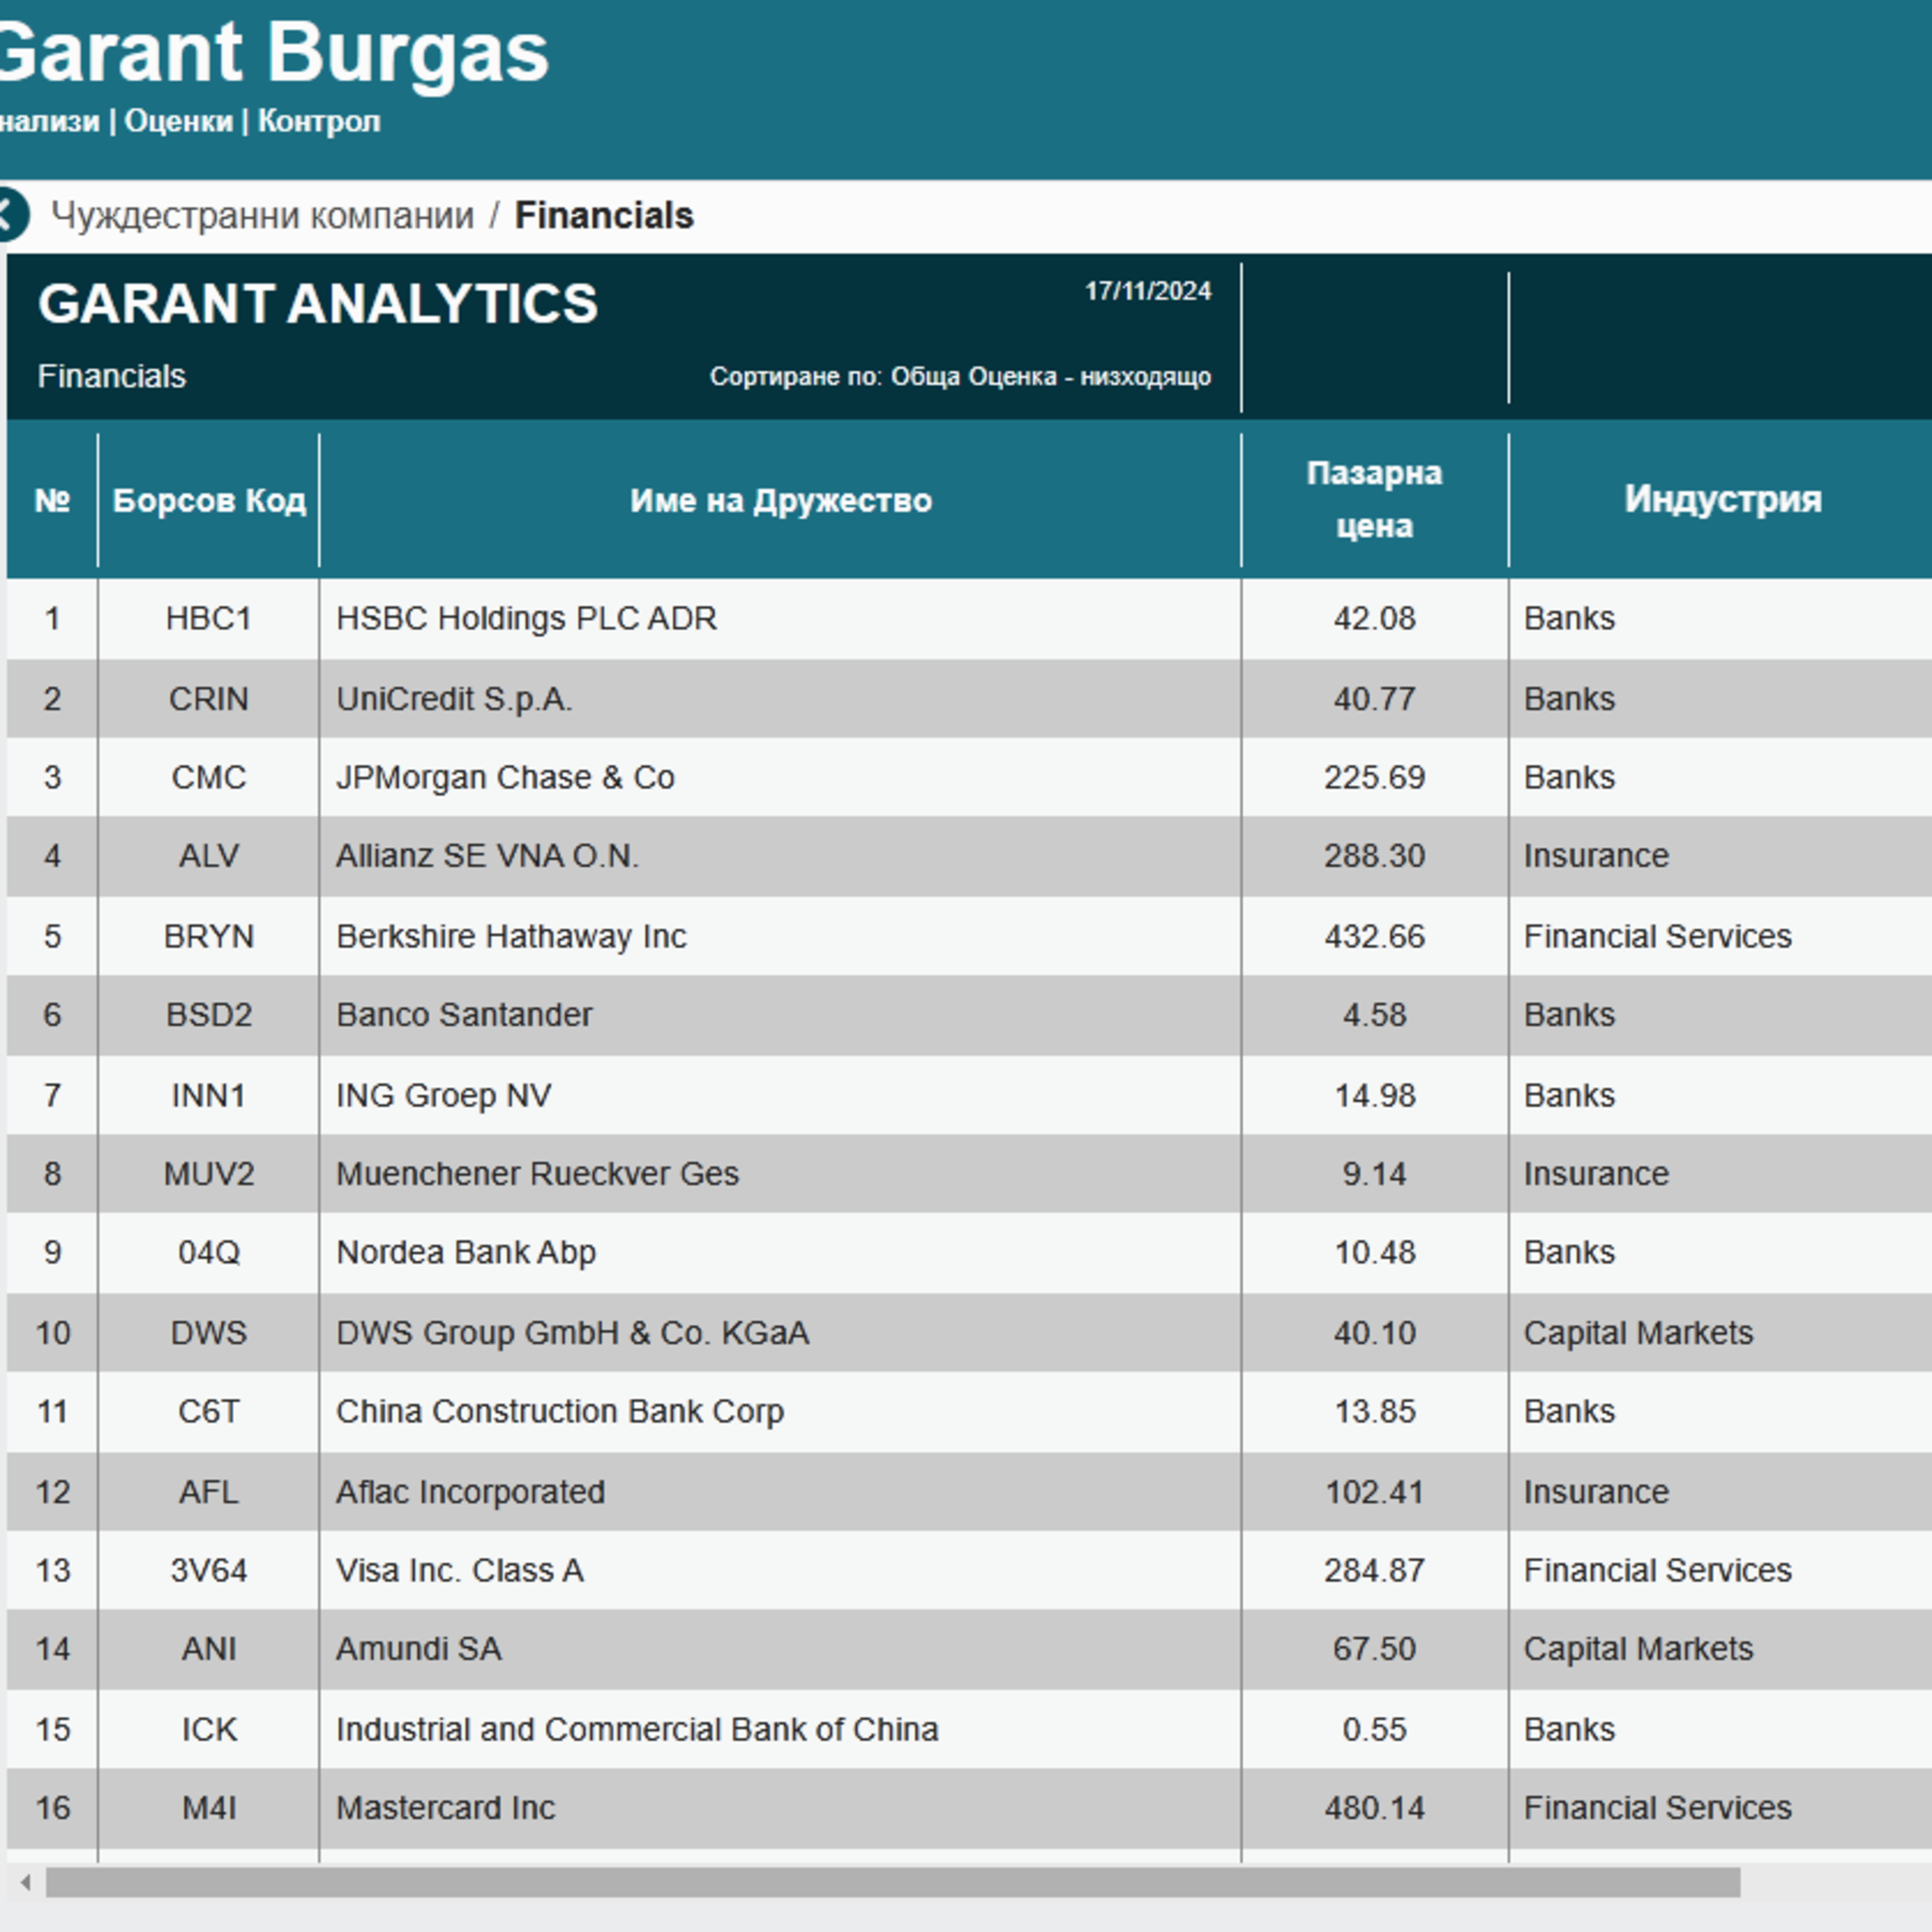Screen dimensions: 1932x1932
Task: Click the date 17/11/2024
Action: 1148,291
